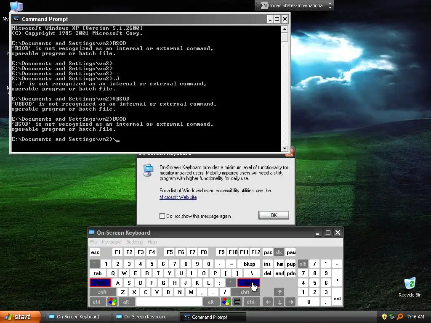Click the right arrow key
This screenshot has height=323, width=431.
click(291, 302)
